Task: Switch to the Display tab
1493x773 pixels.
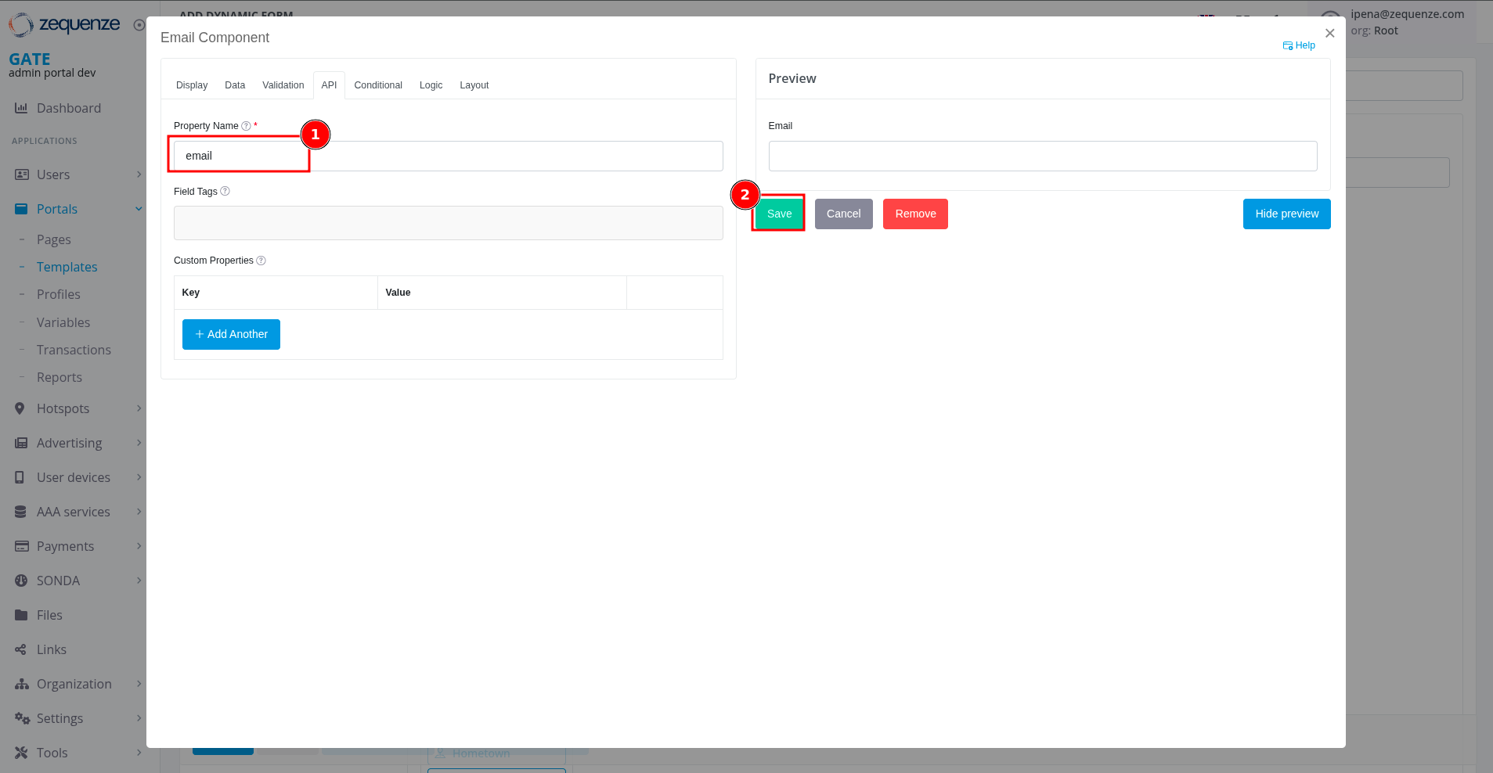Action: point(192,85)
